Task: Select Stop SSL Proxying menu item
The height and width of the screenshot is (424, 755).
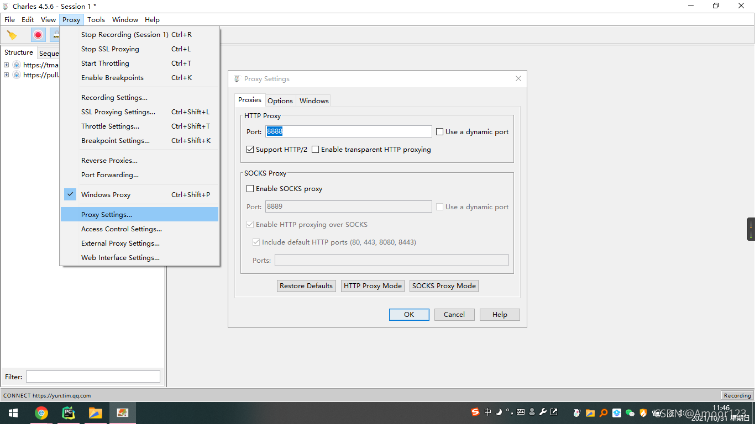Action: [139, 49]
